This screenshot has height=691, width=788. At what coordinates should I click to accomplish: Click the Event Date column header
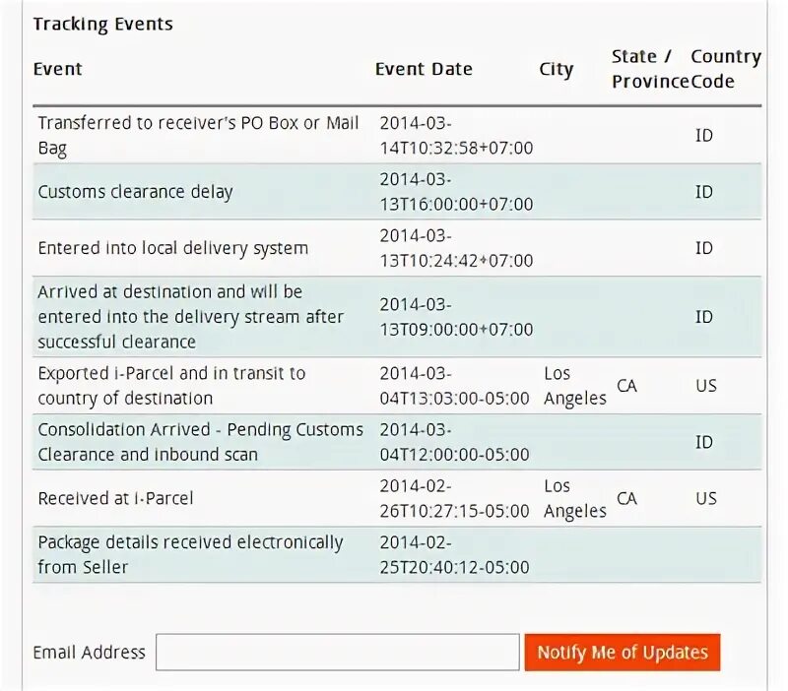pyautogui.click(x=424, y=69)
